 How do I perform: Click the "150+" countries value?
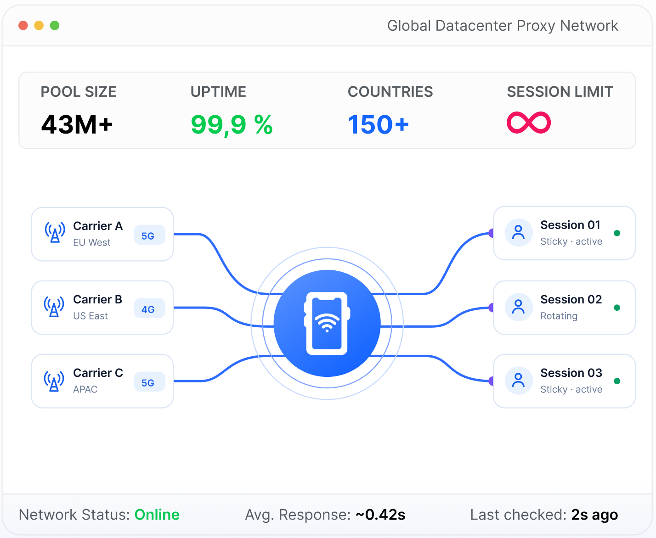379,124
